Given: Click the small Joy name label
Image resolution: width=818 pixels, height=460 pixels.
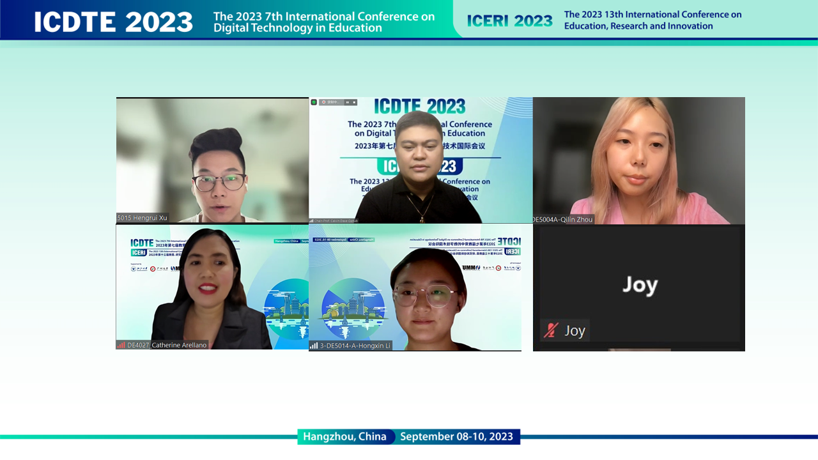Looking at the screenshot, I should tap(575, 330).
